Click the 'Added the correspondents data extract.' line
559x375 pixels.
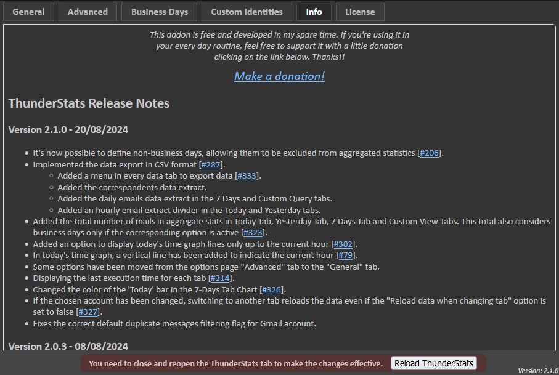(132, 187)
